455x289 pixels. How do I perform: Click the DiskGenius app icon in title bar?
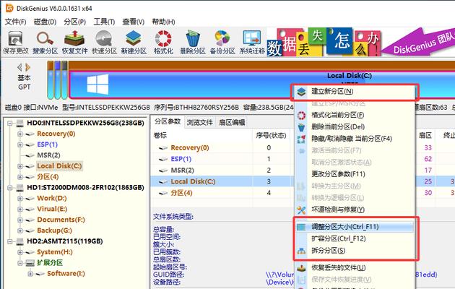[x=9, y=8]
